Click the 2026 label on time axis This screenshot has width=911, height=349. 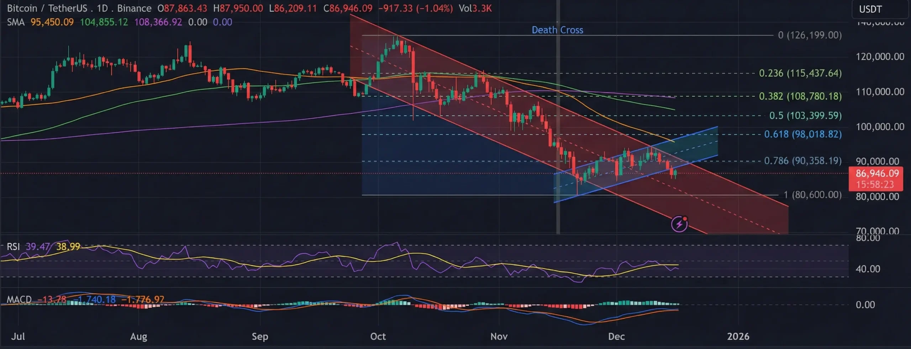[x=738, y=336]
